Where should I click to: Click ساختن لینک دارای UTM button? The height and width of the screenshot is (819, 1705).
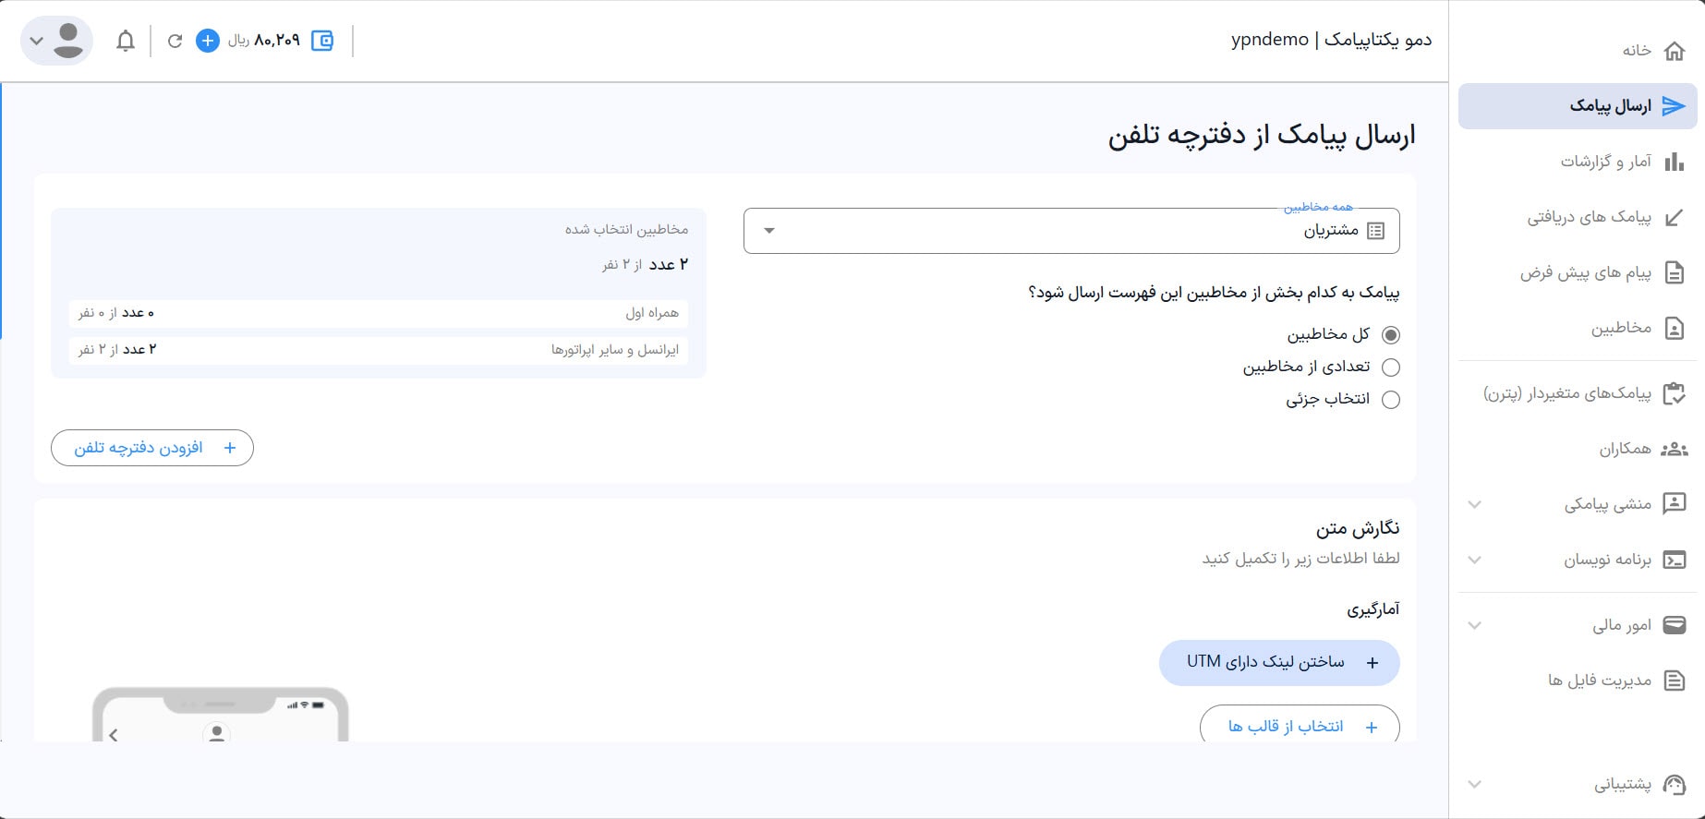1279,663
